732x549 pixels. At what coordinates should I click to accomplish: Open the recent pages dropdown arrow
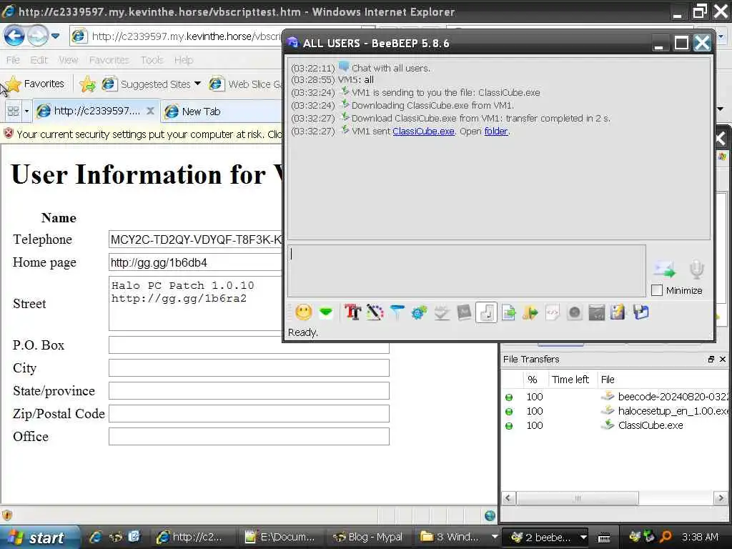pyautogui.click(x=55, y=36)
